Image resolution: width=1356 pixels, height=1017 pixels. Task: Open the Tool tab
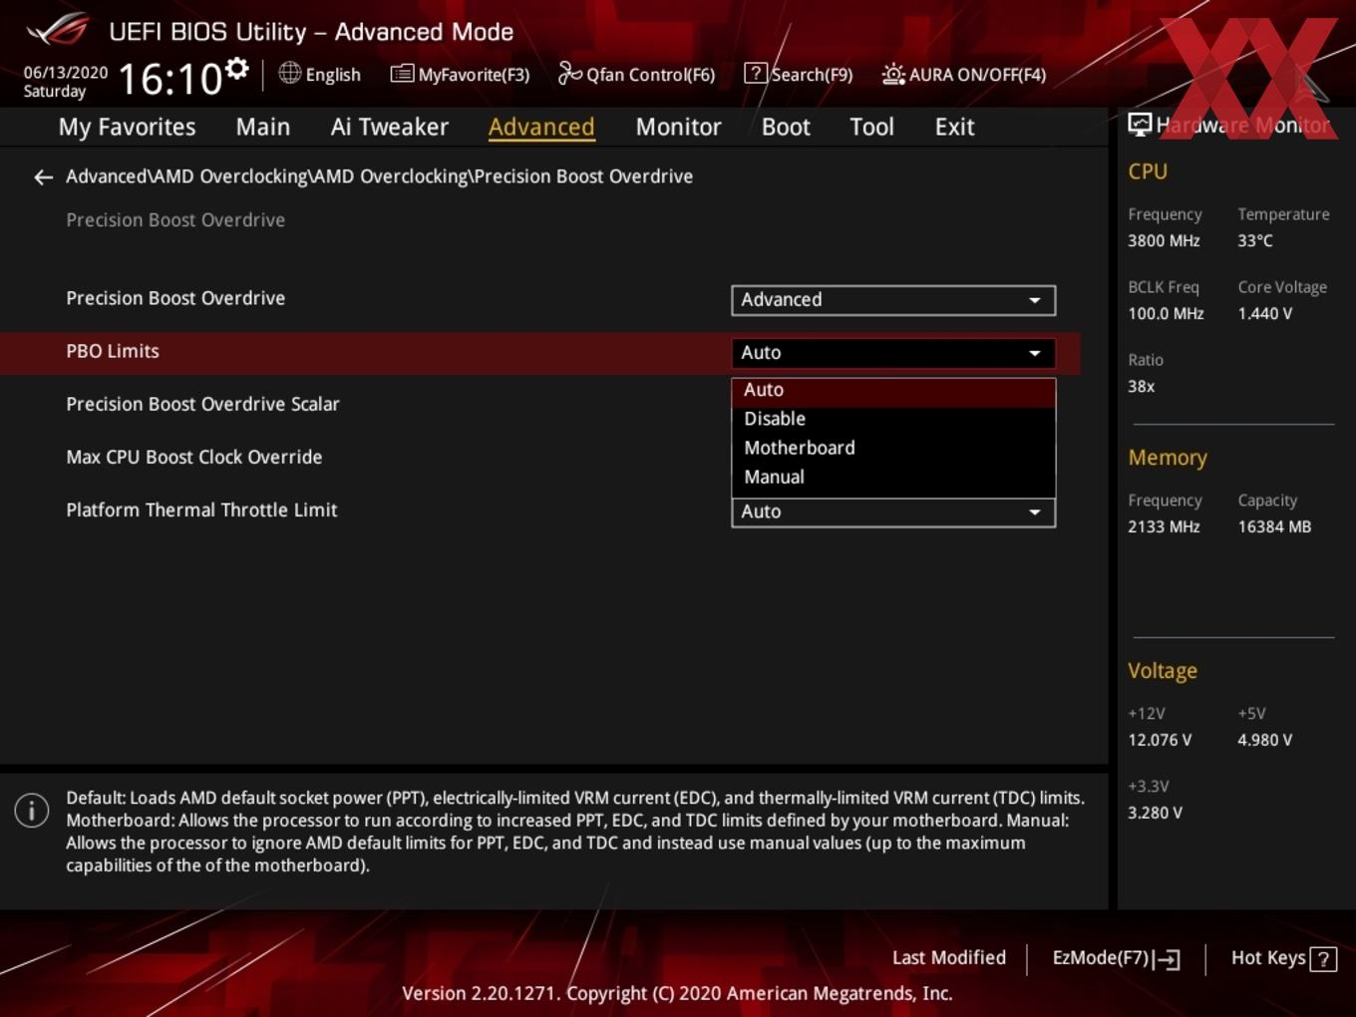871,127
